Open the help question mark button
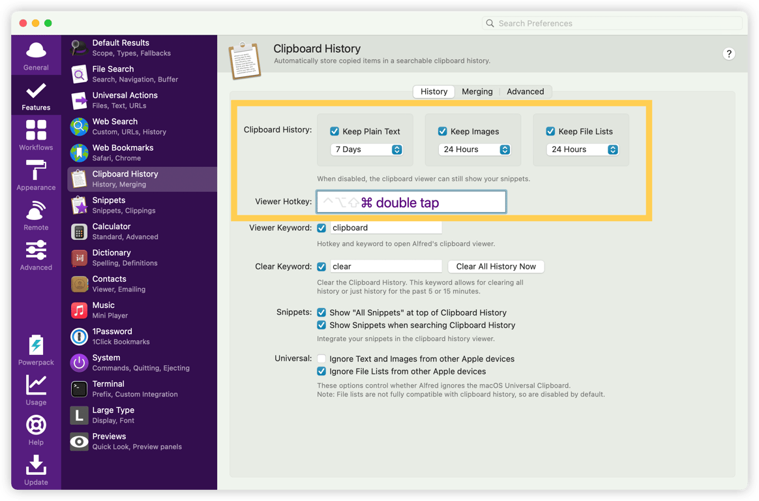This screenshot has width=759, height=501. pos(729,53)
